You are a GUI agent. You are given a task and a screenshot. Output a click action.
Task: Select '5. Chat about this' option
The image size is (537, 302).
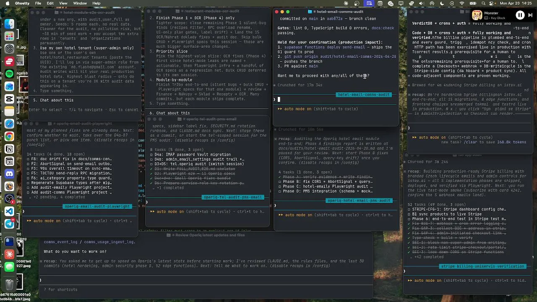(53, 100)
